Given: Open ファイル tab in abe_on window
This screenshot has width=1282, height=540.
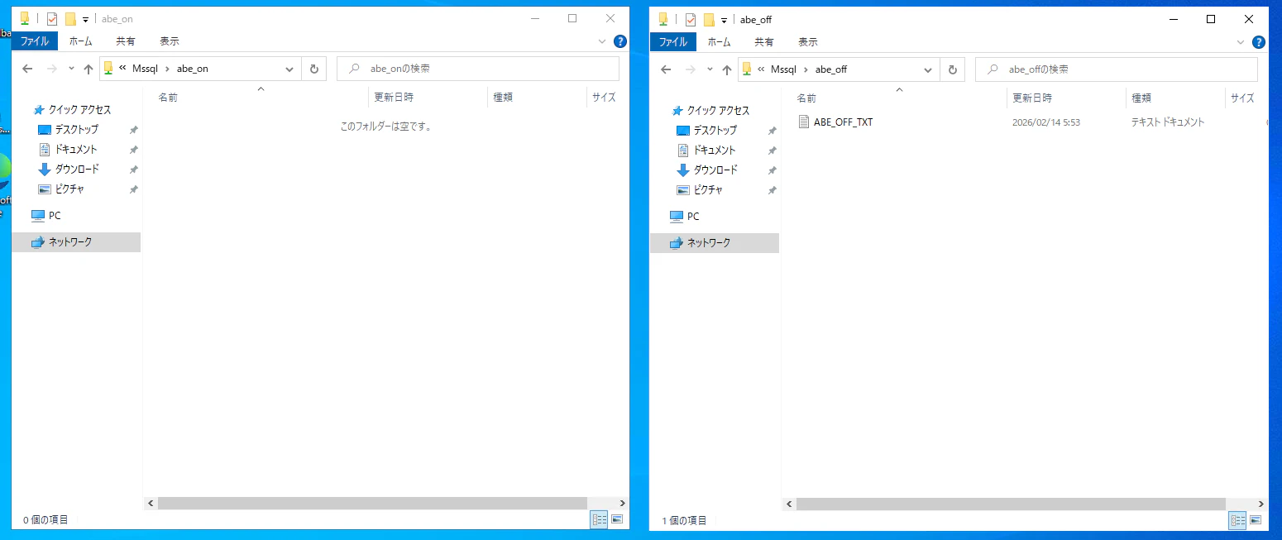Looking at the screenshot, I should click(x=34, y=41).
